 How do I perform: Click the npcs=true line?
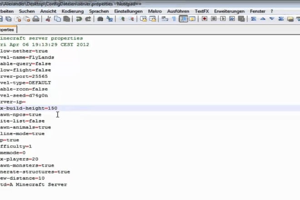[x=20, y=115]
